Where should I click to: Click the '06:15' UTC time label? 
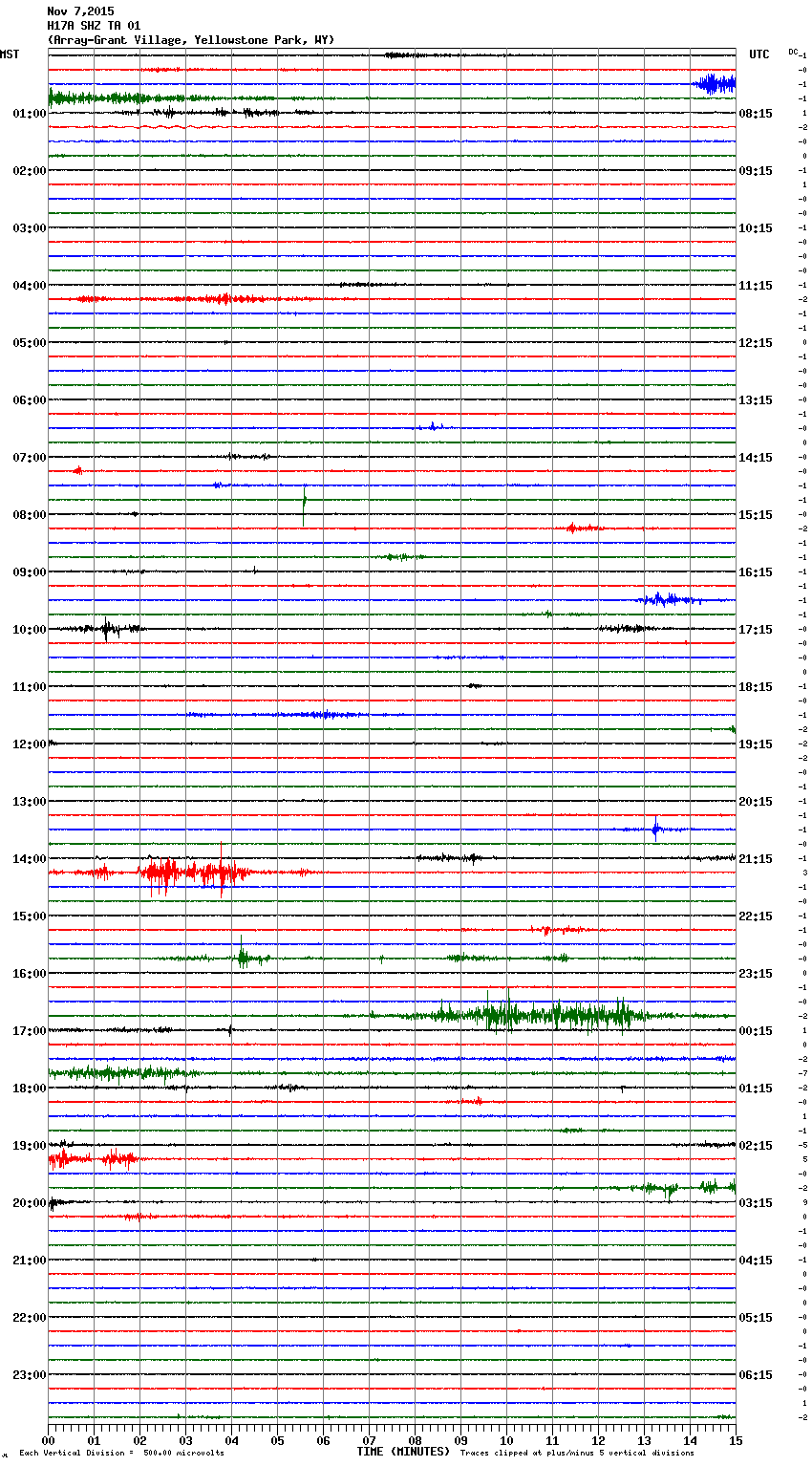coord(756,1375)
